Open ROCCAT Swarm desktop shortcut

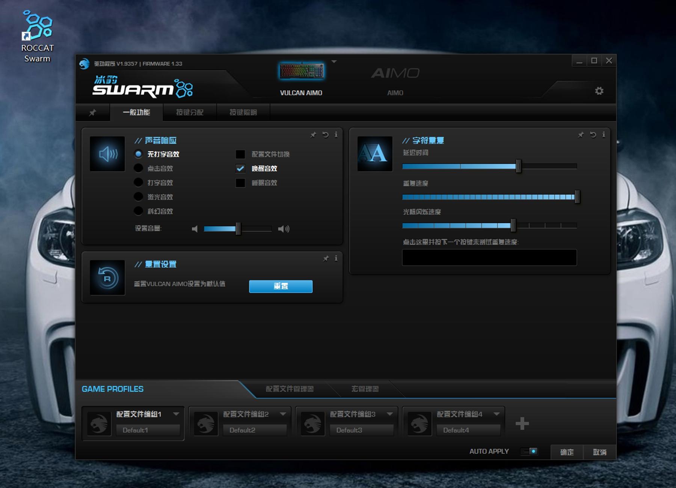click(x=37, y=36)
